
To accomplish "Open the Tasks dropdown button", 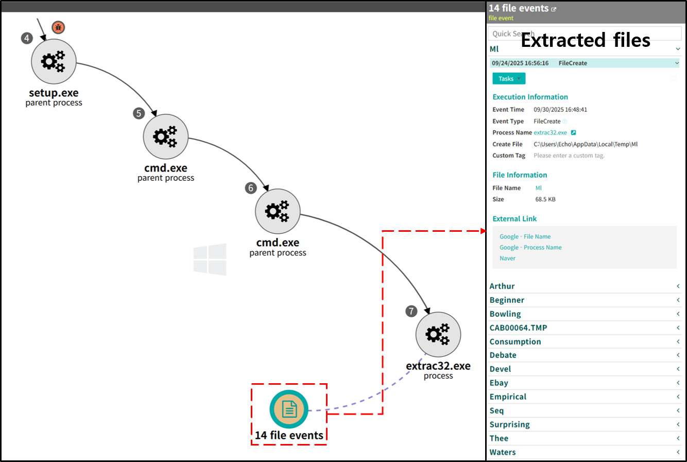I will [509, 79].
